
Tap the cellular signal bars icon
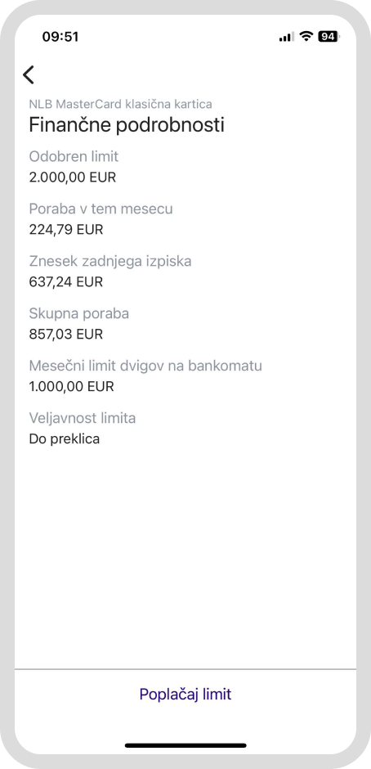coord(287,37)
